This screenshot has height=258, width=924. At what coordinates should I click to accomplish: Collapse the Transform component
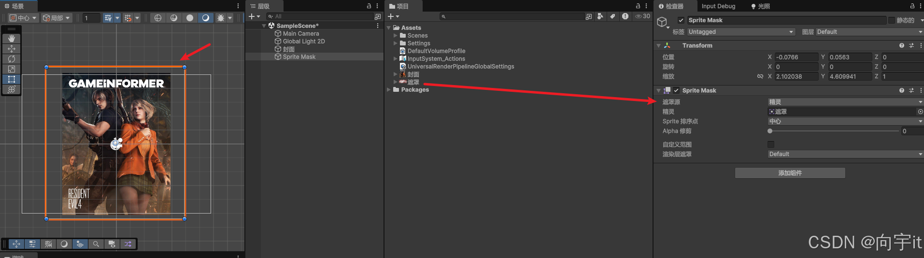658,45
